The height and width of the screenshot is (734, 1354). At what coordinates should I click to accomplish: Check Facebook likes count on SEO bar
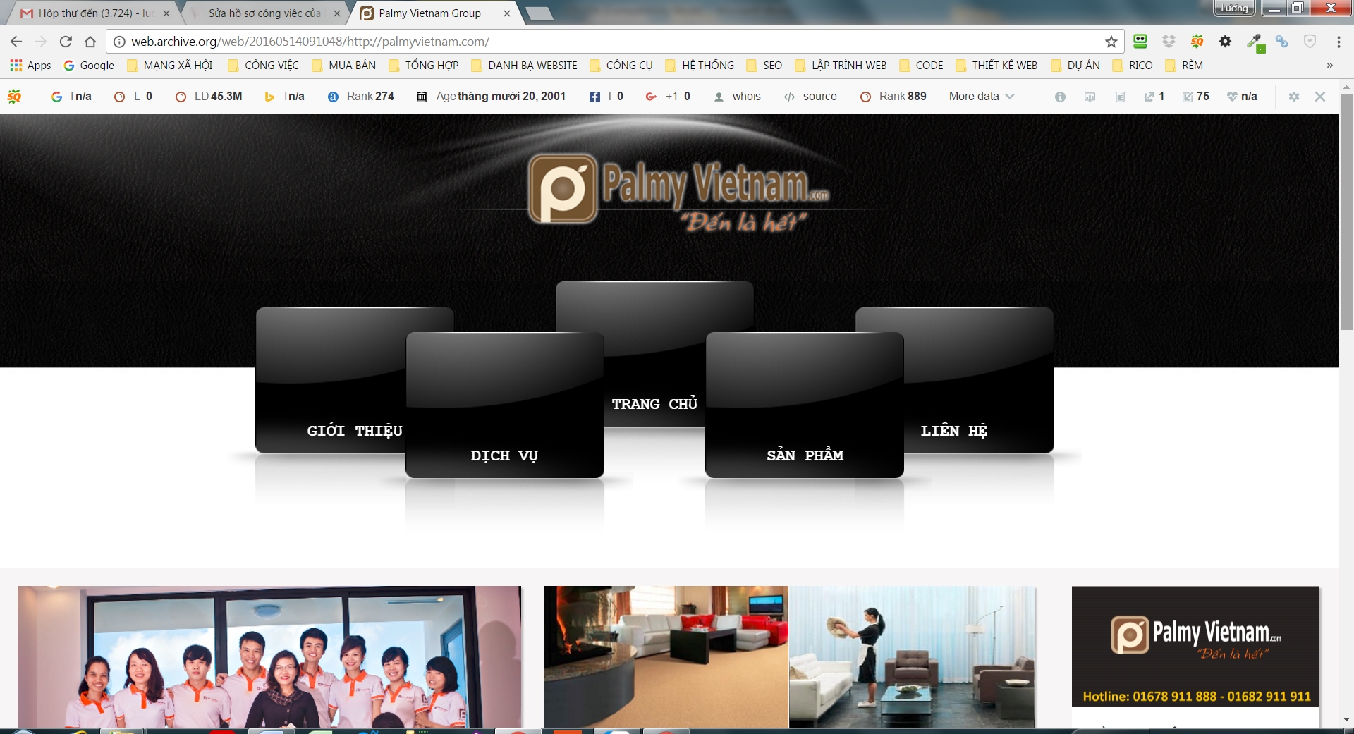pyautogui.click(x=606, y=97)
